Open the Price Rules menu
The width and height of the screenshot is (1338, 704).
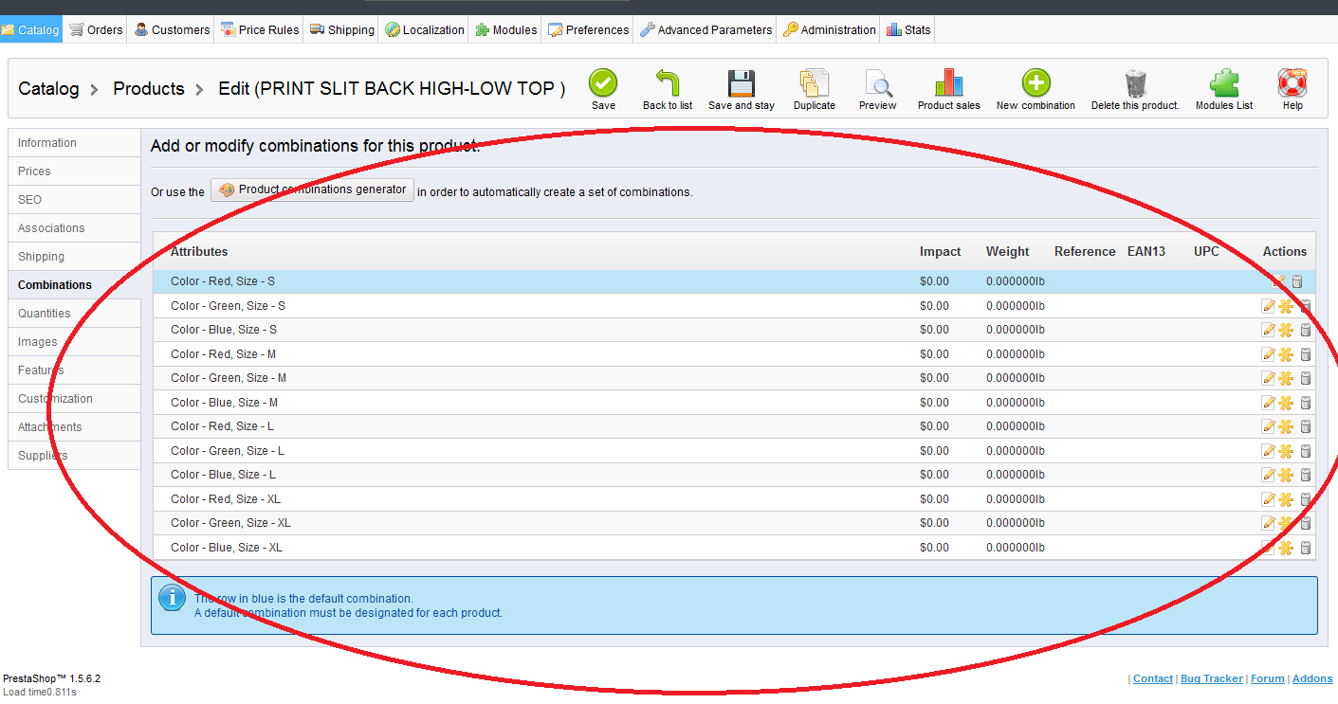(260, 29)
